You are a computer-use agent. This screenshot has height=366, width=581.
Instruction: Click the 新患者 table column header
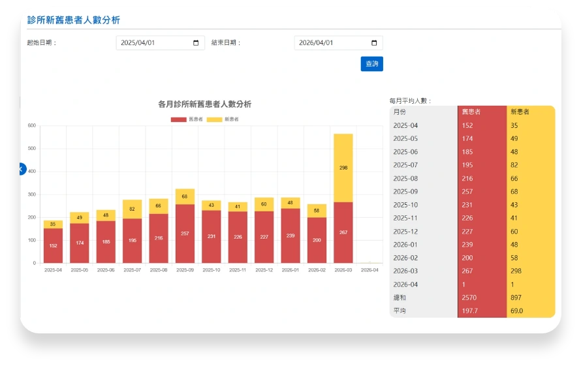click(x=520, y=112)
